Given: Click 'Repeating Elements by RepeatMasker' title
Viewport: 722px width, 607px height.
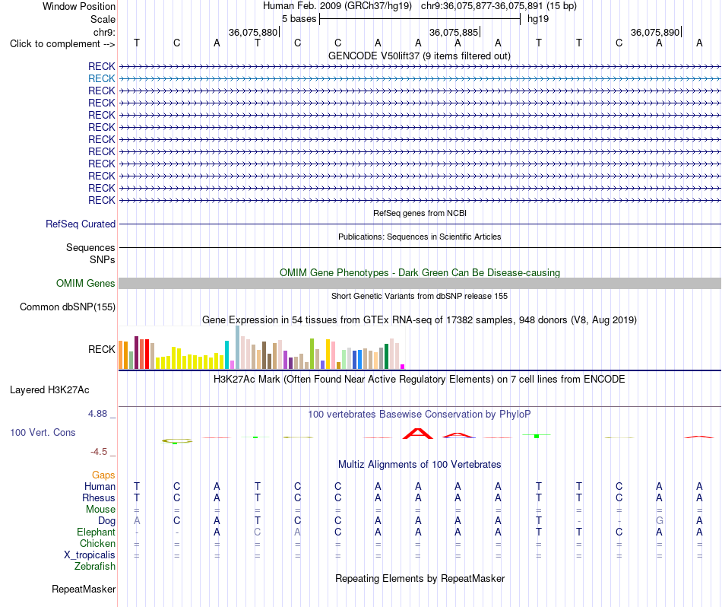Looking at the screenshot, I should pos(420,578).
